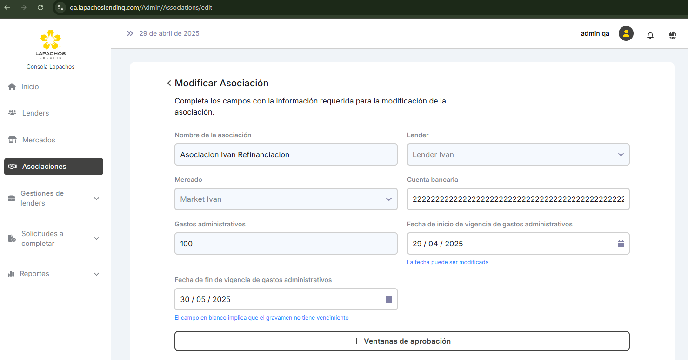Go to Mercados in sidebar

[x=39, y=140]
